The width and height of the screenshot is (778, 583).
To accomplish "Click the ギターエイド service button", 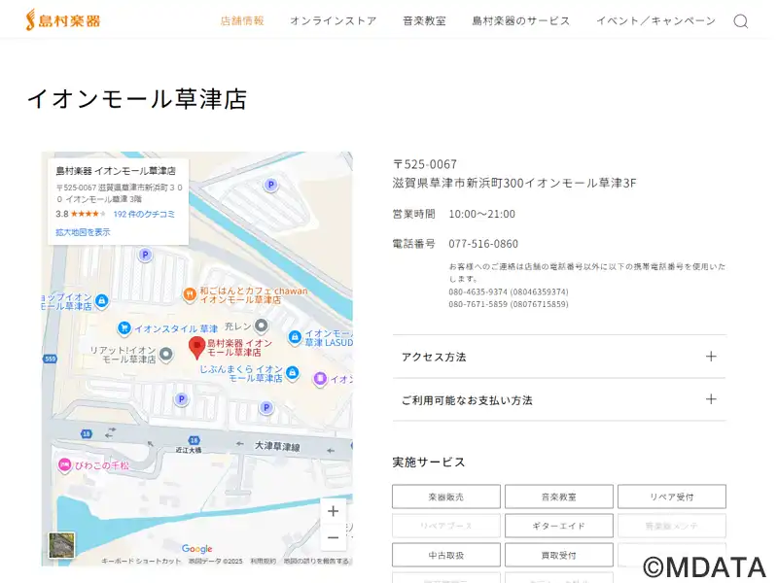I will click(558, 526).
